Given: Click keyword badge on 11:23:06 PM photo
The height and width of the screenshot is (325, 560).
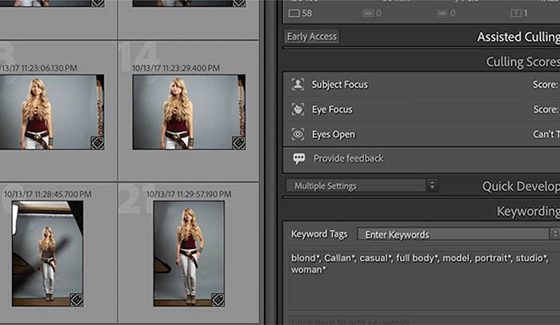Looking at the screenshot, I should [x=97, y=143].
